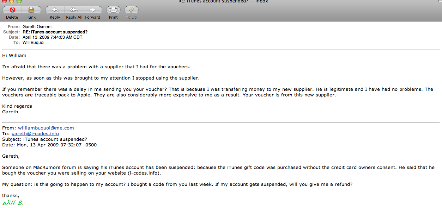The width and height of the screenshot is (442, 208).
Task: Select recipient Will Buquoi in To field
Action: pyautogui.click(x=34, y=43)
